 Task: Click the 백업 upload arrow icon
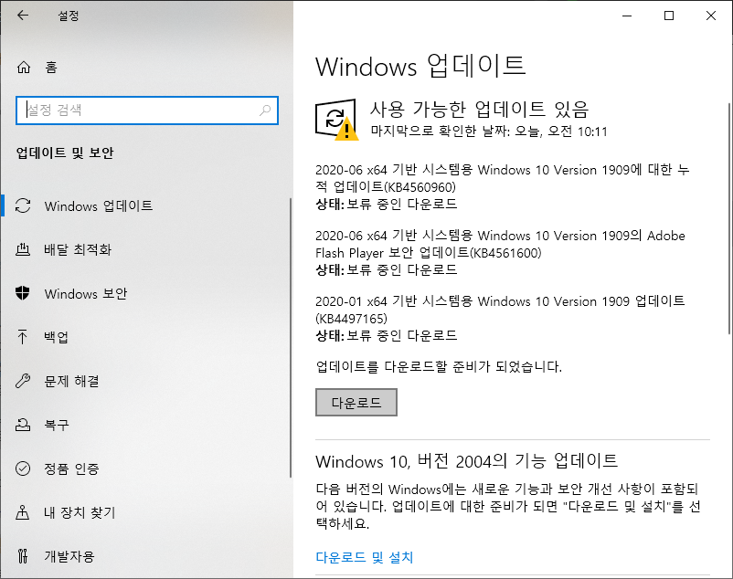coord(23,337)
